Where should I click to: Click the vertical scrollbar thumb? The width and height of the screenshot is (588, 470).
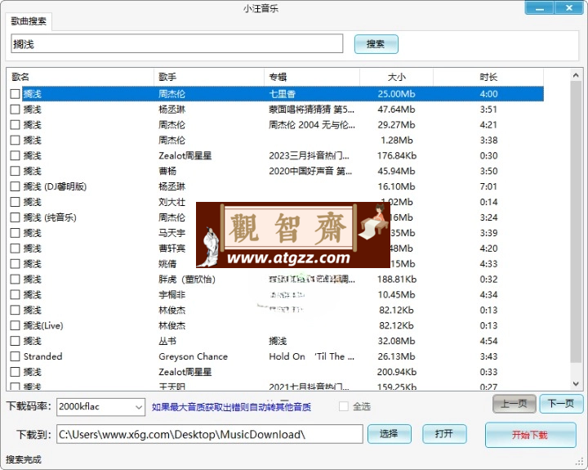(x=576, y=222)
